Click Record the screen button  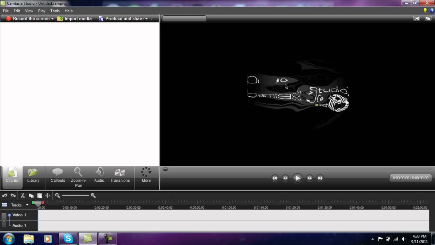tap(28, 19)
